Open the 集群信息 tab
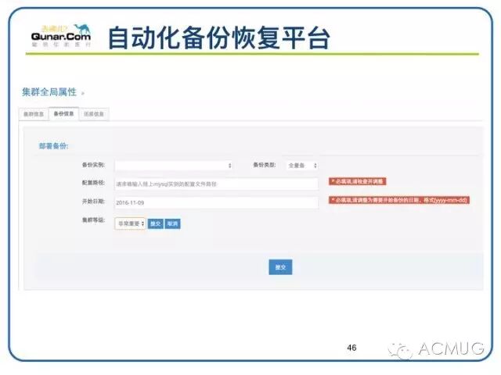 click(34, 114)
